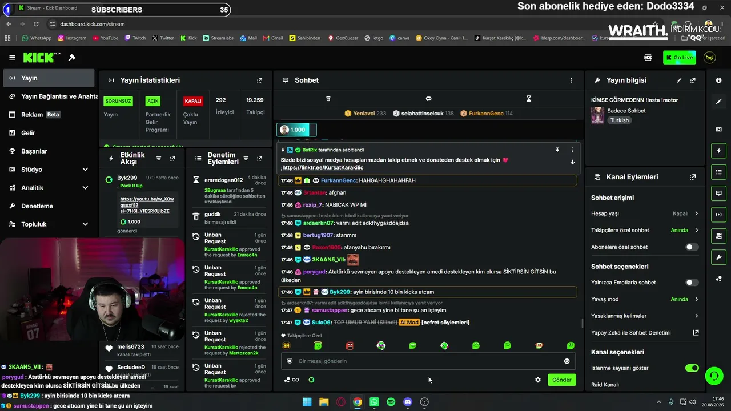Open the Reklam Beta page
The image size is (731, 411).
pyautogui.click(x=47, y=115)
